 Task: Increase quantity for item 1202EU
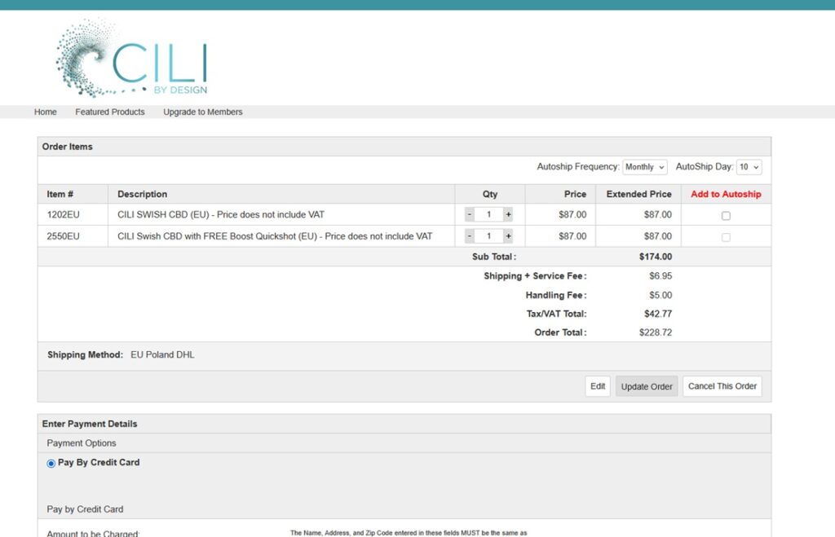(509, 214)
